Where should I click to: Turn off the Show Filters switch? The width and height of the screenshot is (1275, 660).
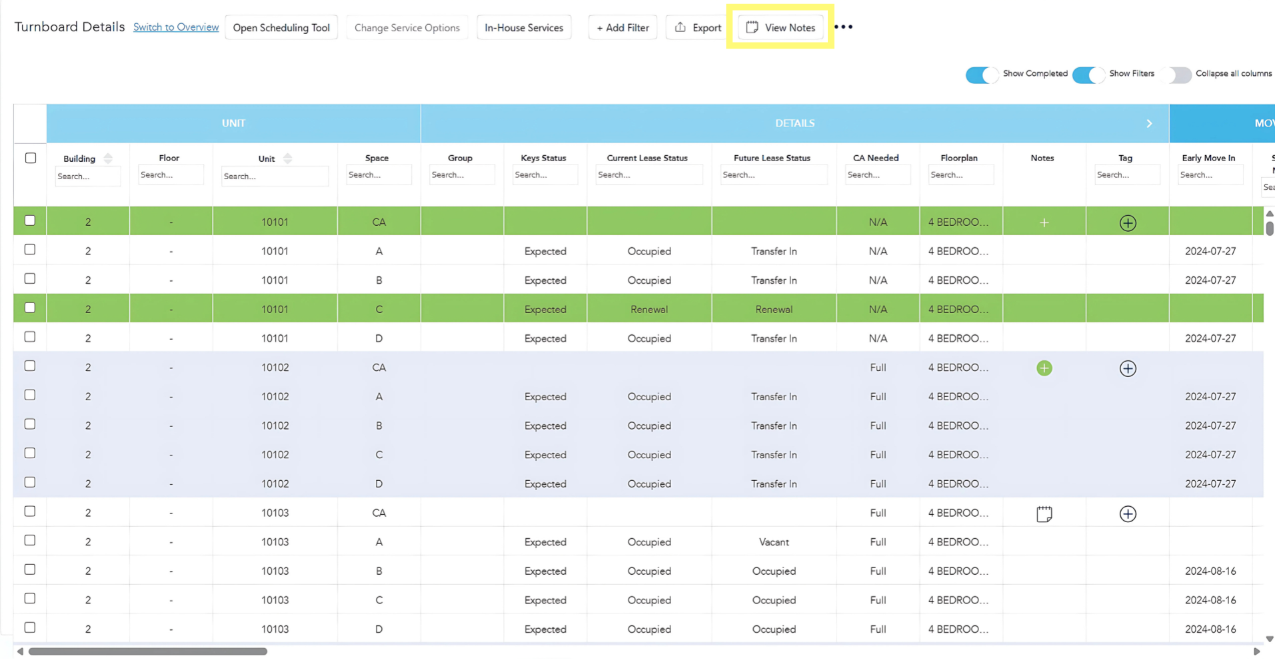pyautogui.click(x=1088, y=75)
